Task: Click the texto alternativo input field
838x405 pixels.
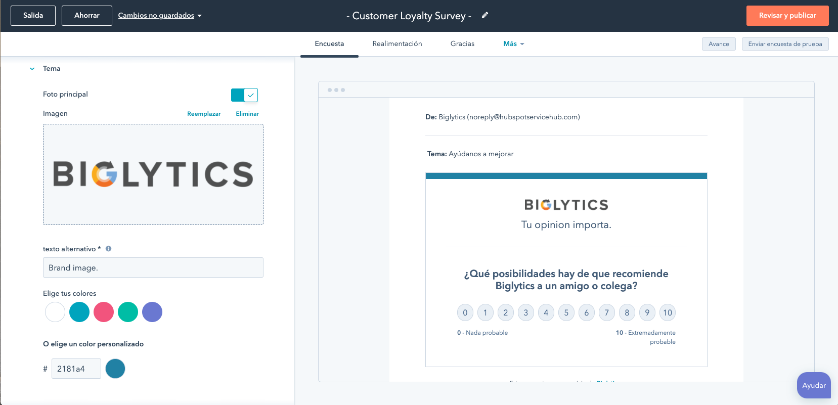Action: (x=153, y=267)
